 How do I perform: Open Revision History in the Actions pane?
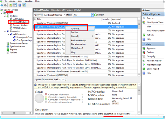click(x=154, y=61)
